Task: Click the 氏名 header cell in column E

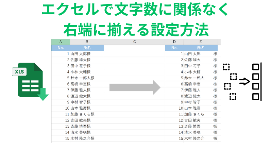Action: point(201,48)
